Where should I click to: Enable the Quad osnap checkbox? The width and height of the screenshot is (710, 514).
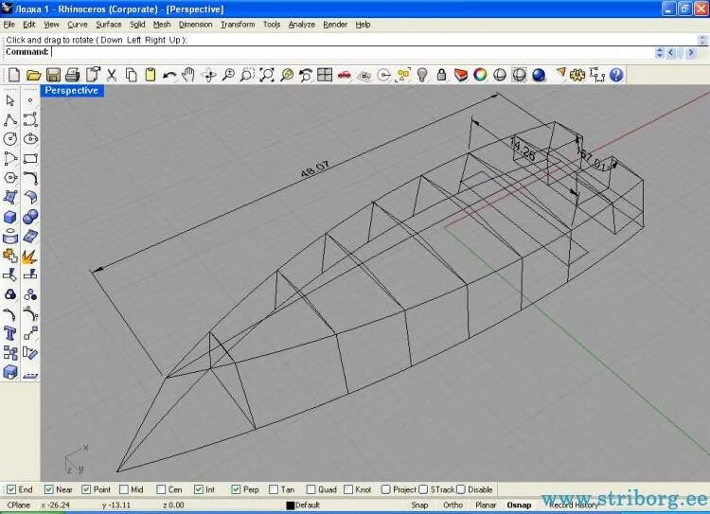[x=311, y=489]
